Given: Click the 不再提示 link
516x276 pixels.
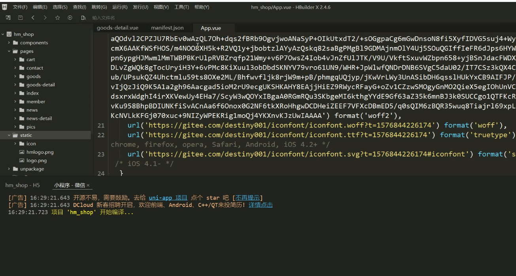Looking at the screenshot, I should (x=248, y=198).
